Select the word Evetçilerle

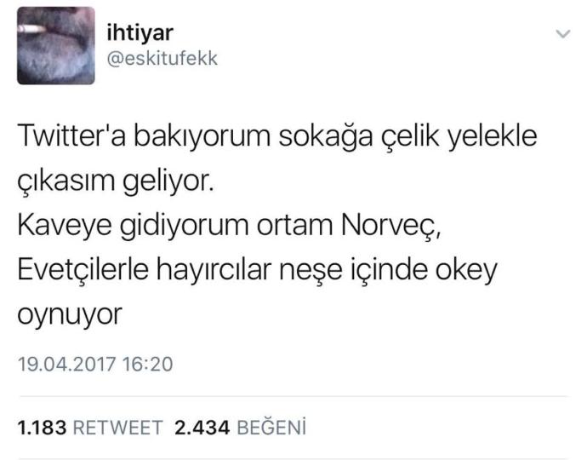pos(83,270)
